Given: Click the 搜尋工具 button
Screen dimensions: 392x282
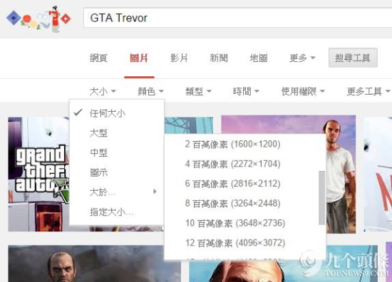Looking at the screenshot, I should tap(353, 58).
